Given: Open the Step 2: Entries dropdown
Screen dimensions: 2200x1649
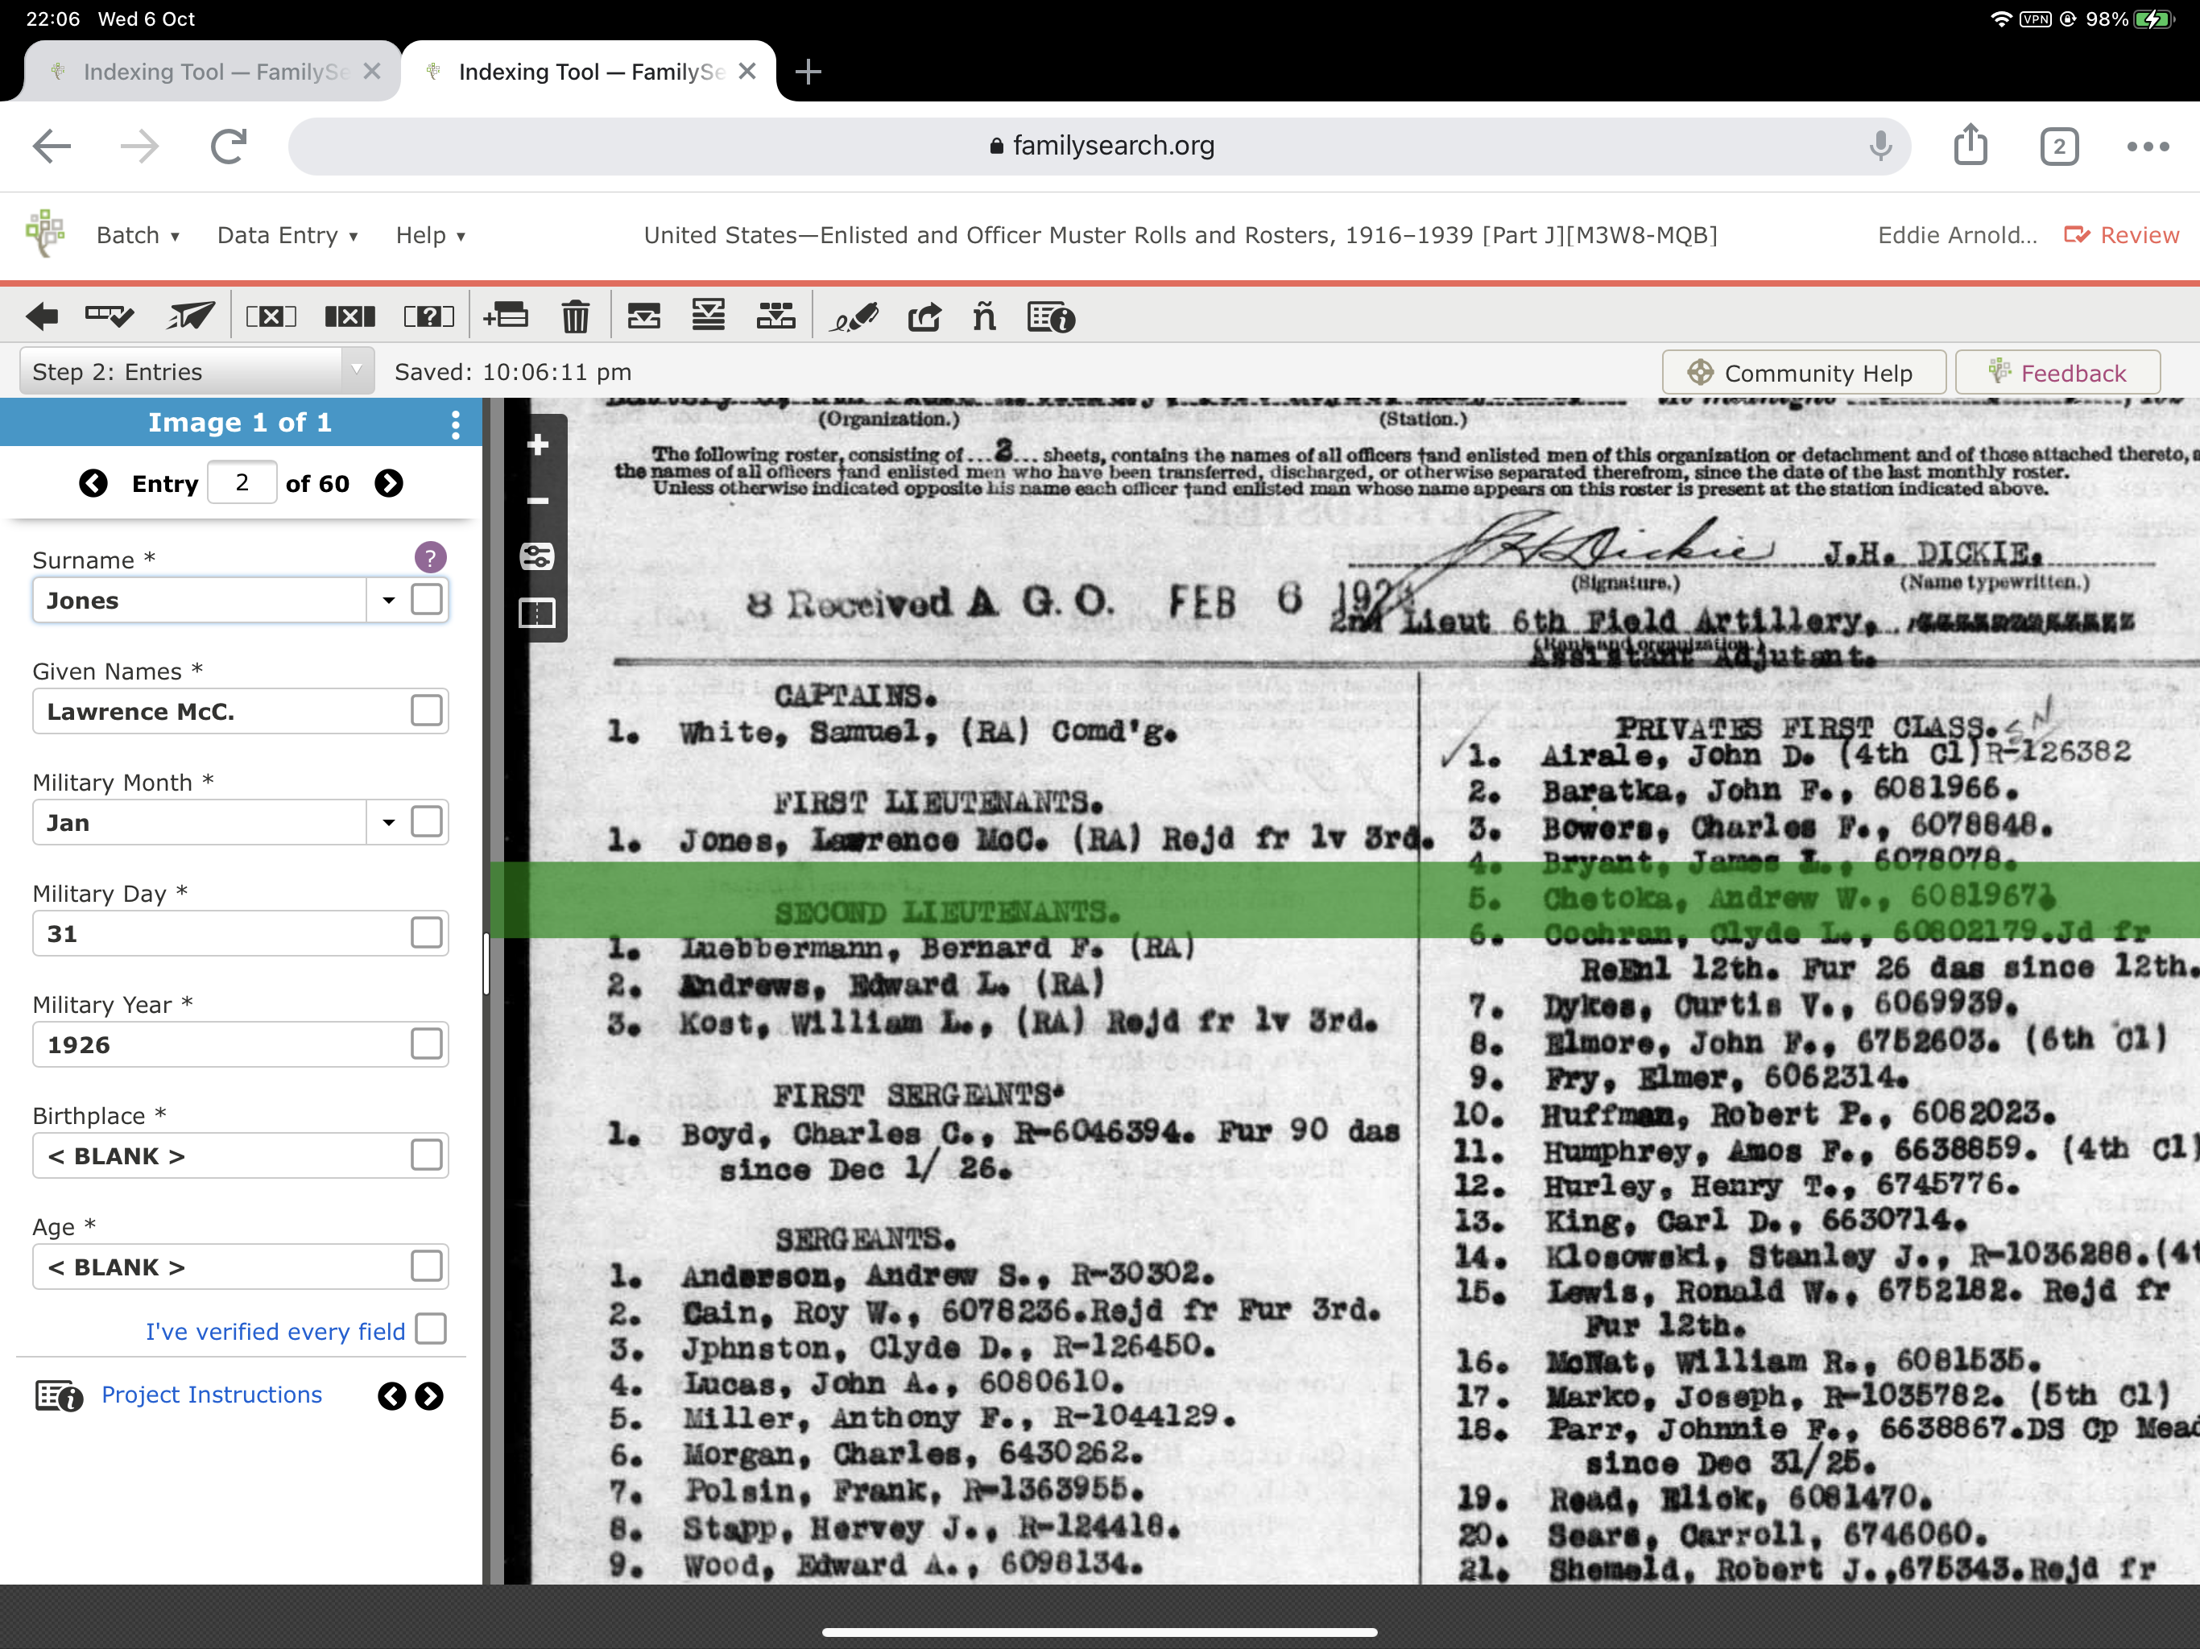Looking at the screenshot, I should [x=357, y=370].
